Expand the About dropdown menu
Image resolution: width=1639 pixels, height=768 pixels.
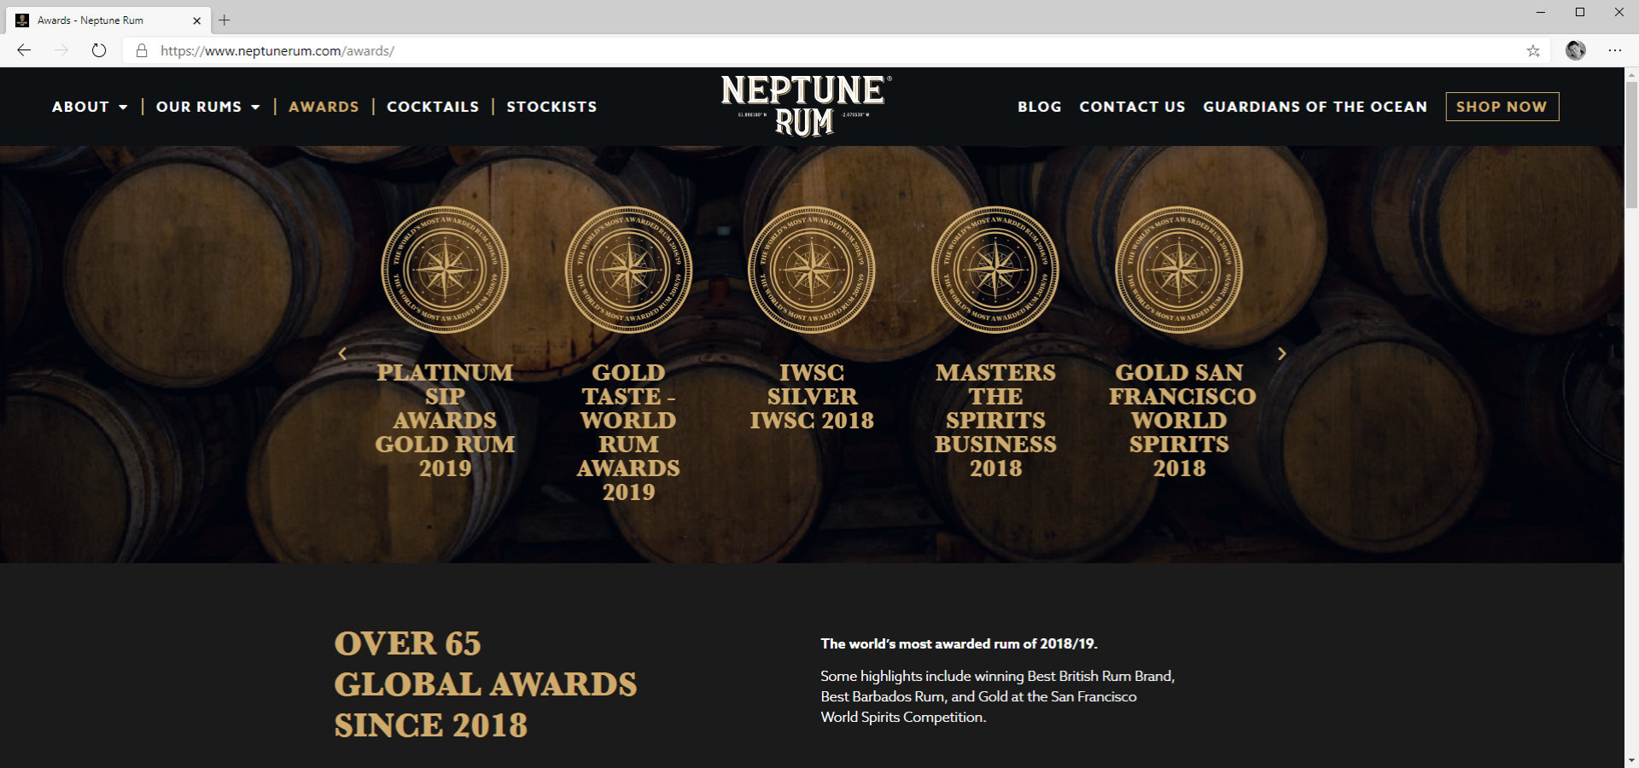[x=89, y=107]
